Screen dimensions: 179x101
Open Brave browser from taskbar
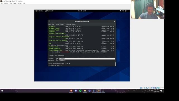[71, 91]
